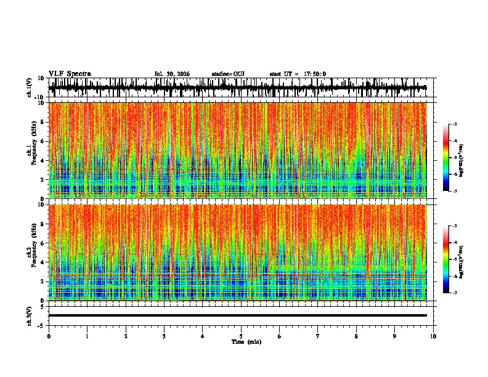Click the "station=OUI" header text
488x377 pixels.
pyautogui.click(x=228, y=74)
